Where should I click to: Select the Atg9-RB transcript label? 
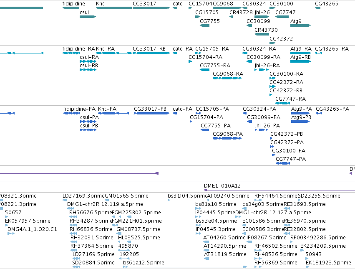pyautogui.click(x=300, y=57)
